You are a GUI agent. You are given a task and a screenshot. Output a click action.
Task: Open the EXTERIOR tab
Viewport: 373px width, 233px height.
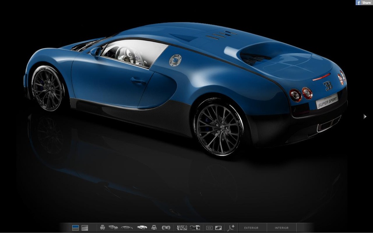tap(251, 228)
